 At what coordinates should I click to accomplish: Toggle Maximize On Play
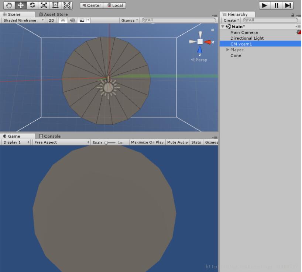[147, 142]
